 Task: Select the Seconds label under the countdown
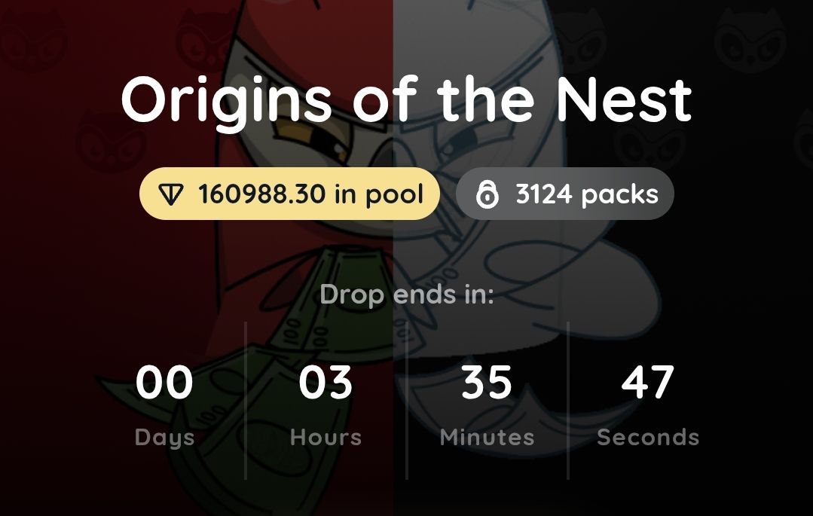click(648, 437)
